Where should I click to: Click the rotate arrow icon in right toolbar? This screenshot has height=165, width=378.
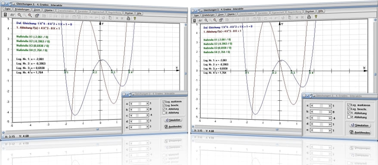[x=283, y=18]
